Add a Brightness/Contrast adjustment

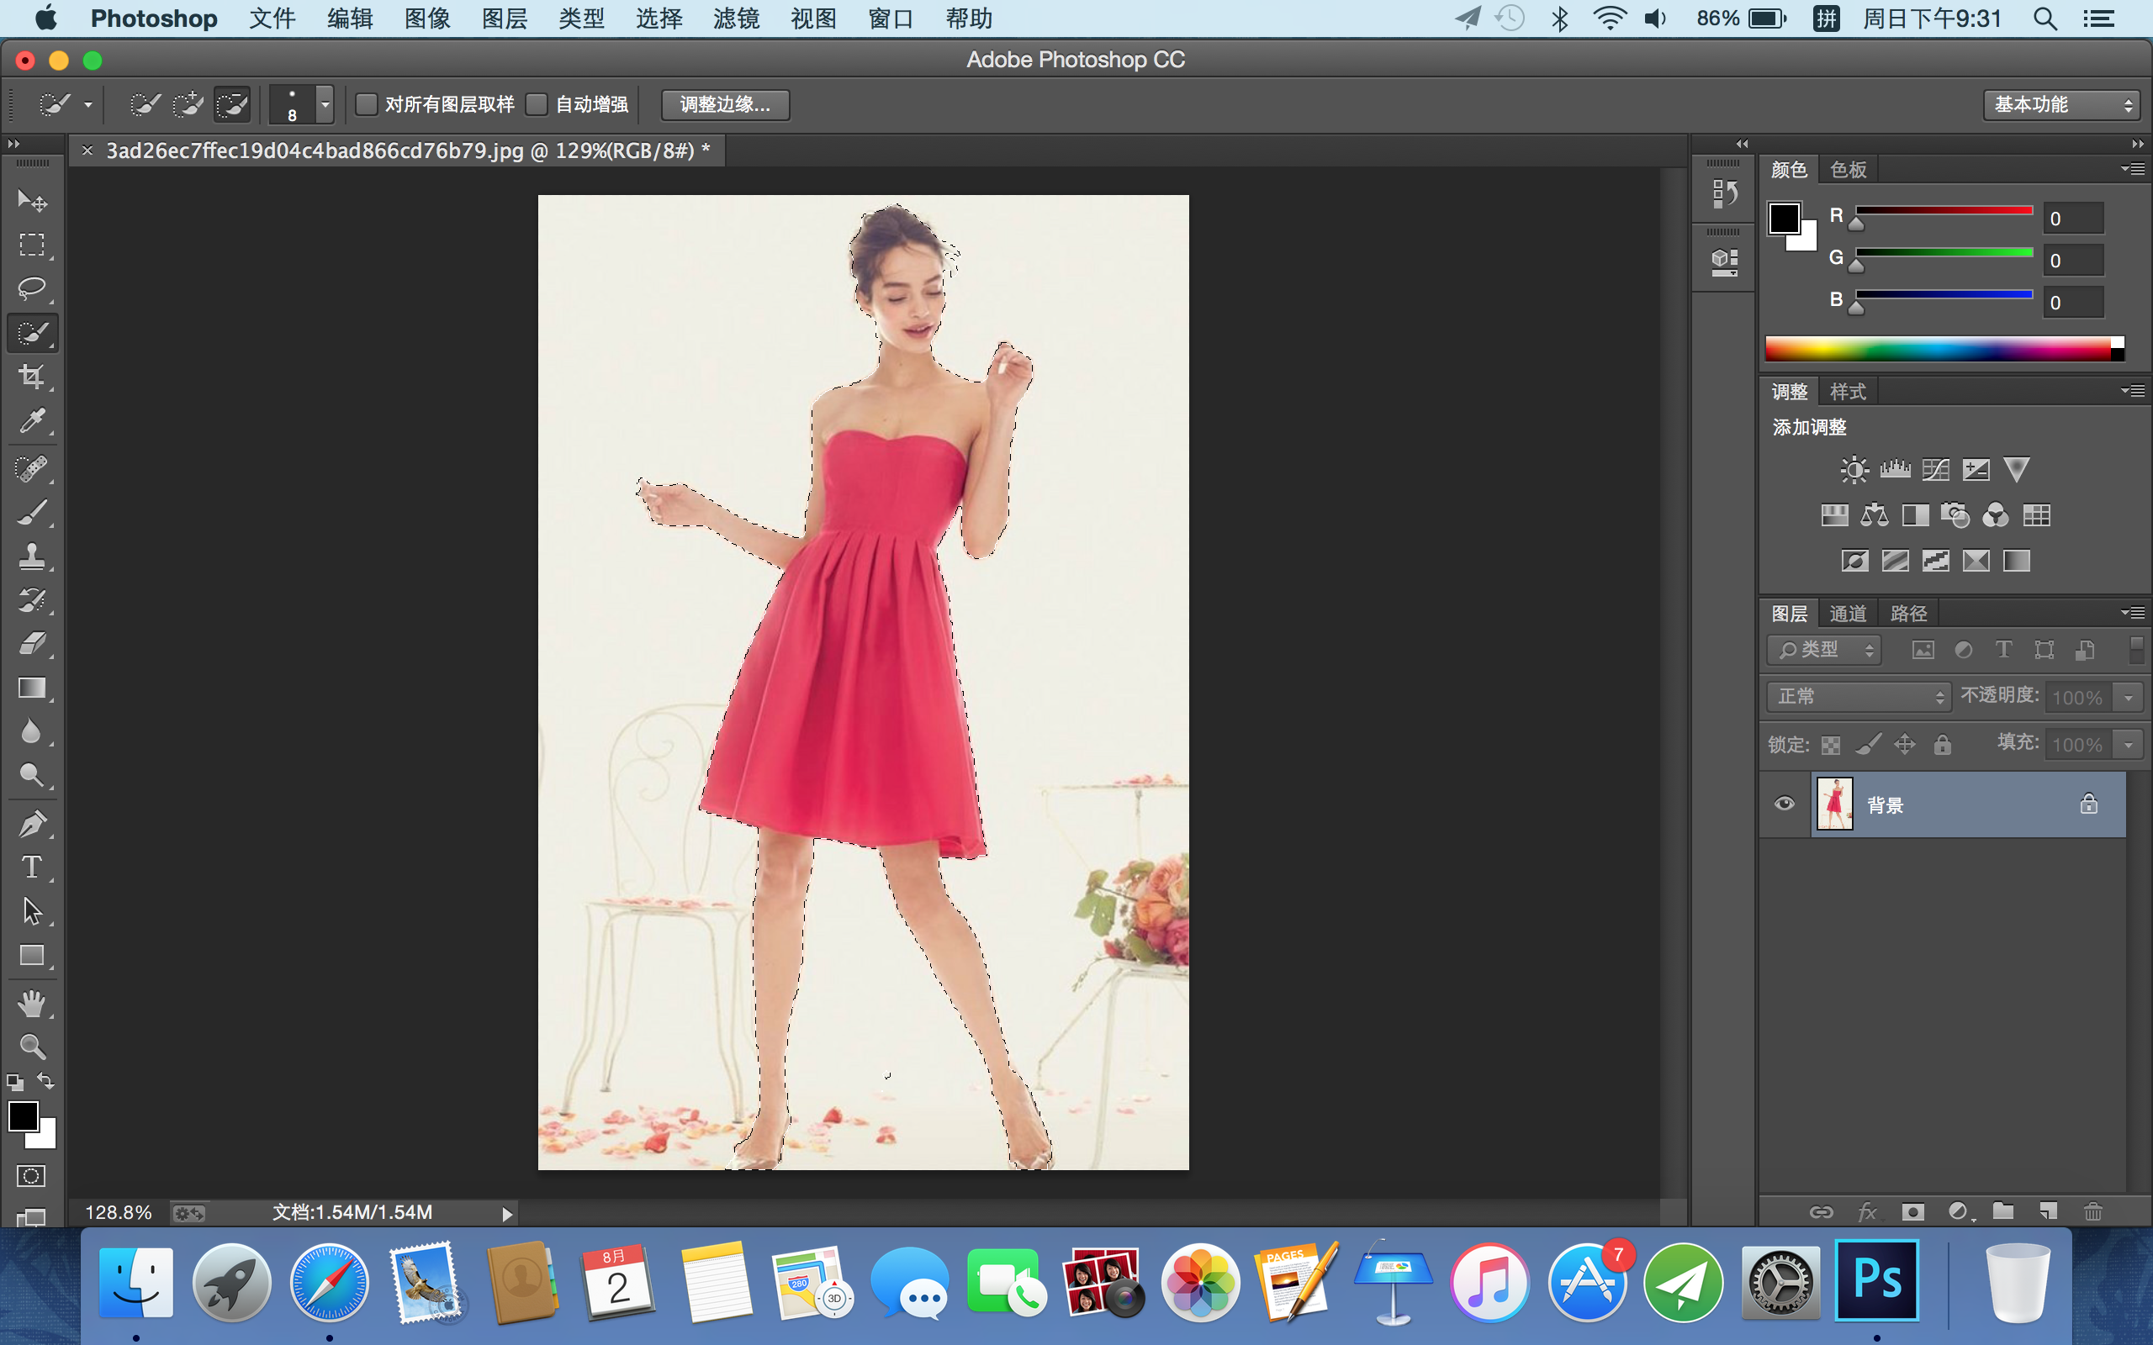pos(1854,470)
